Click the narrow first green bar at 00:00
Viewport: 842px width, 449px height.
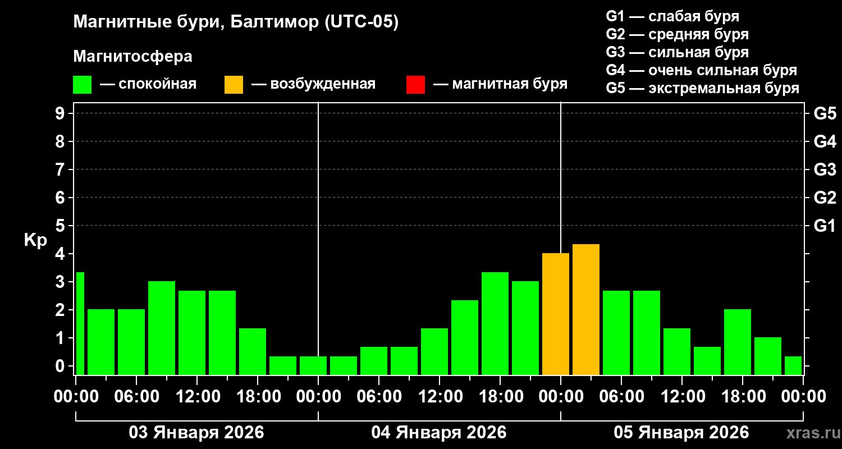pos(80,323)
